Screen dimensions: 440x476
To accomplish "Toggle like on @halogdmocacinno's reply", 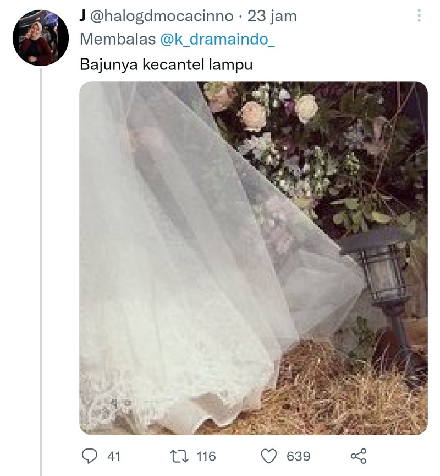I will tap(270, 455).
